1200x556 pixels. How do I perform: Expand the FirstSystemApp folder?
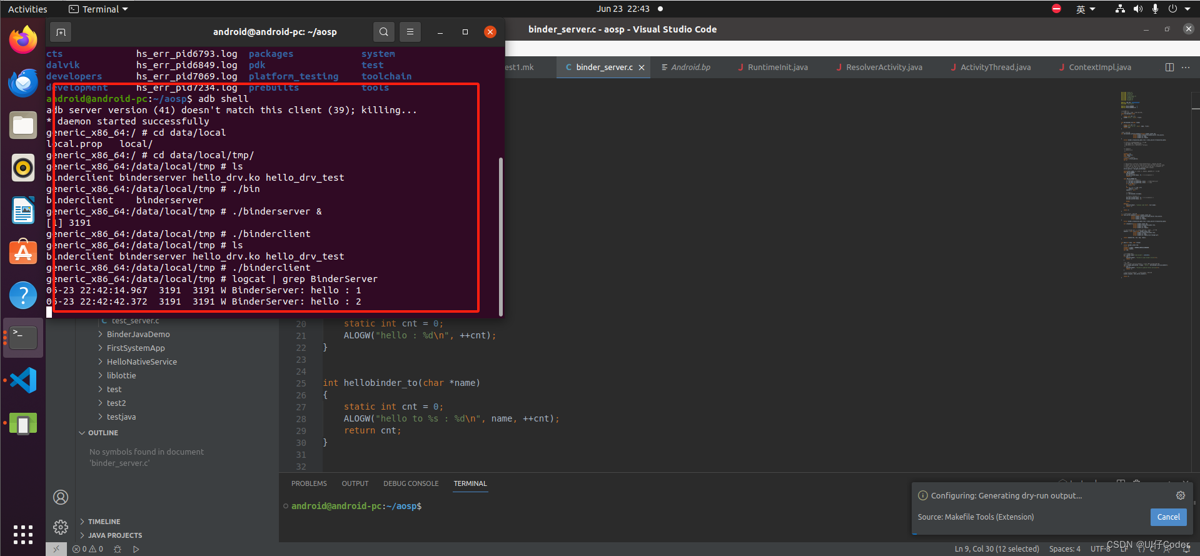click(136, 348)
